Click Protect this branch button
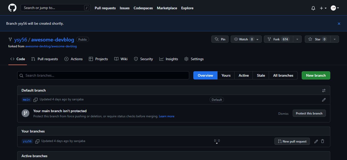This screenshot has width=347, height=160. 309,113
